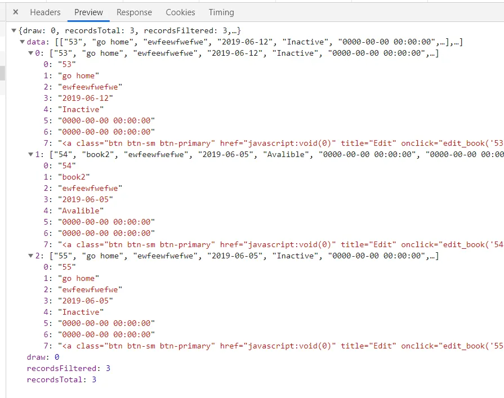Click the data key label
This screenshot has height=398, width=504.
[35, 42]
